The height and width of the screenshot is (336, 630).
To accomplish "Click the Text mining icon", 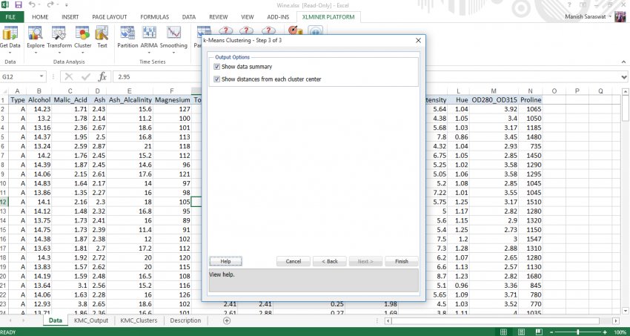I will pyautogui.click(x=102, y=37).
